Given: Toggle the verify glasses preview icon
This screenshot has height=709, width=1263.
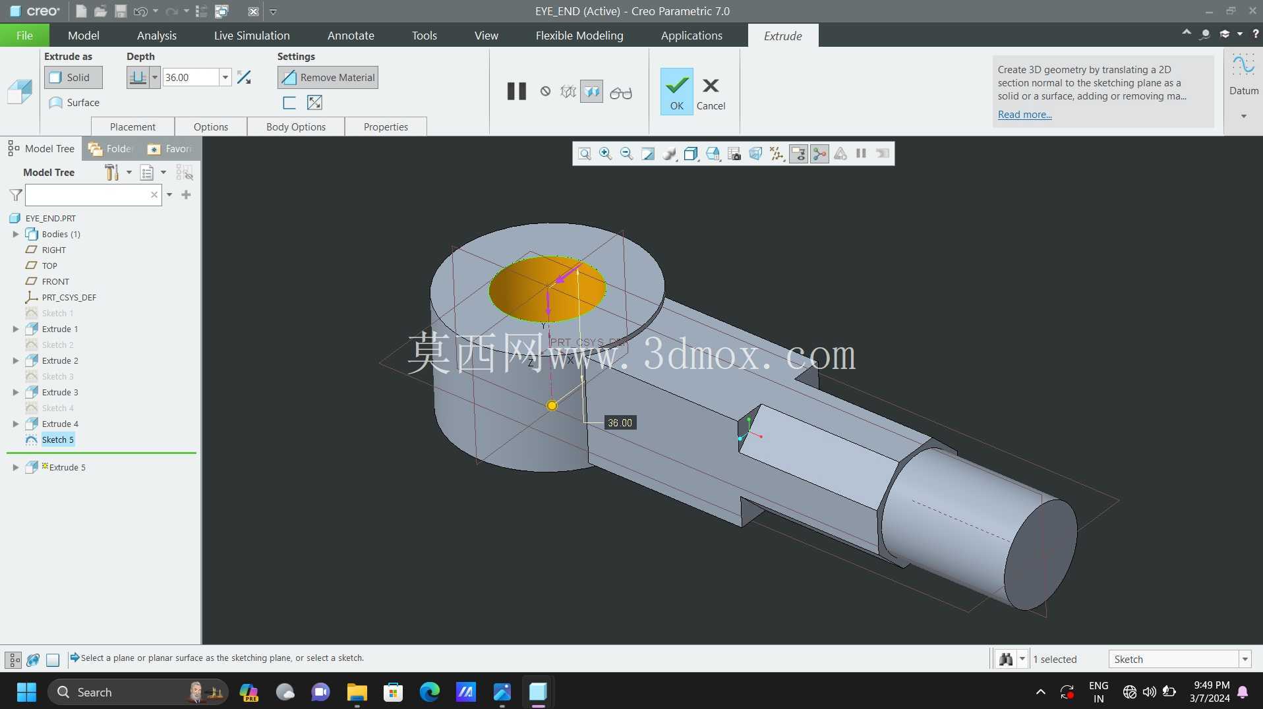Looking at the screenshot, I should 620,93.
